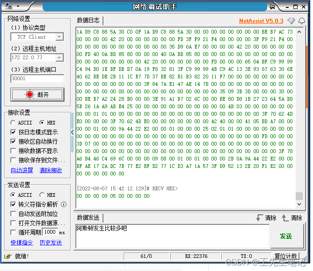
Task: Click the 断开 disconnect button
Action: coord(37,95)
